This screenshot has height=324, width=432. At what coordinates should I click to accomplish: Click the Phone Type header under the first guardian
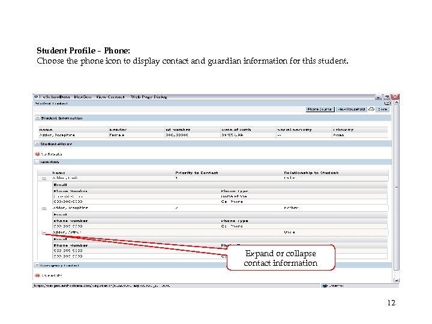click(235, 191)
